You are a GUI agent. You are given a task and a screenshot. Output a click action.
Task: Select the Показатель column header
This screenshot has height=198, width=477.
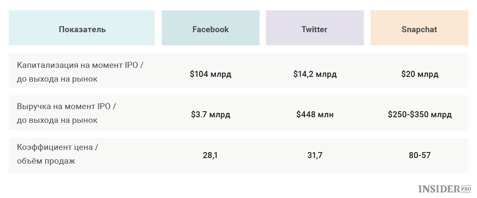coord(82,27)
